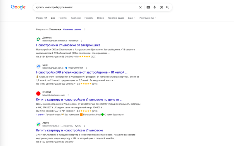
Task: Click price range От 2 250 906,00
Action: tap(55, 111)
